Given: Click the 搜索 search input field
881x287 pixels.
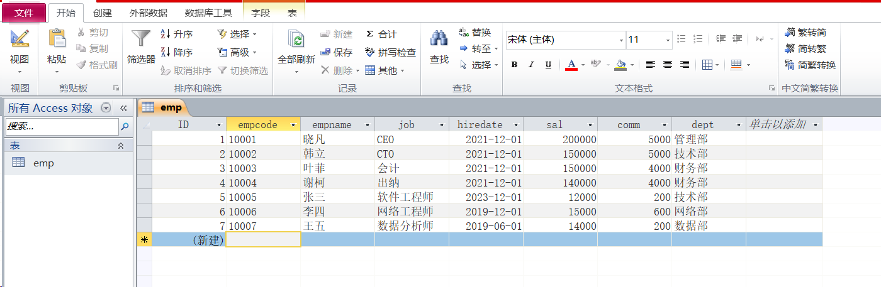Looking at the screenshot, I should 62,127.
